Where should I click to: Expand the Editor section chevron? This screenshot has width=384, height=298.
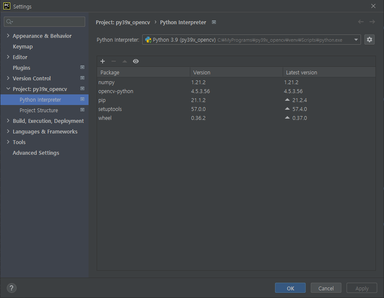(x=8, y=57)
